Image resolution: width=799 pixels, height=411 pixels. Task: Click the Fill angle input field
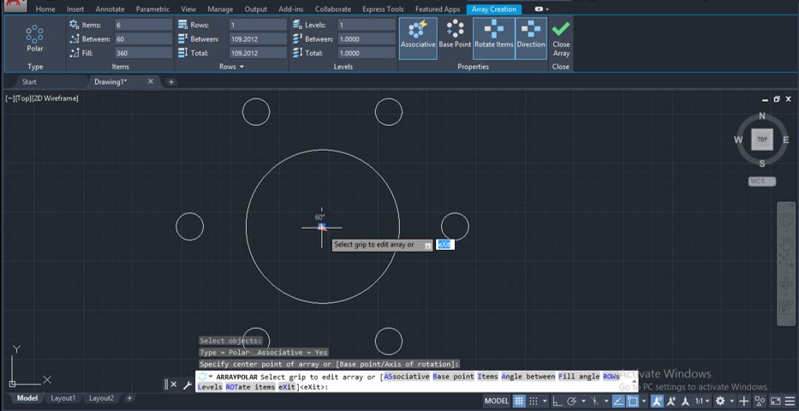coord(143,53)
